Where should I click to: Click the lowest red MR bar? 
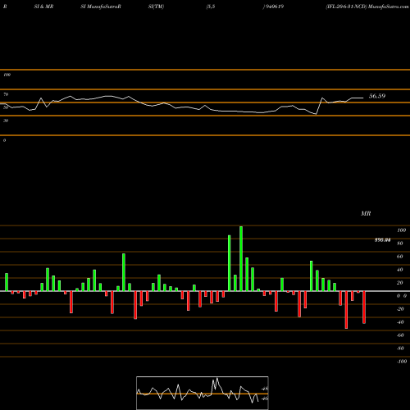[346, 310]
